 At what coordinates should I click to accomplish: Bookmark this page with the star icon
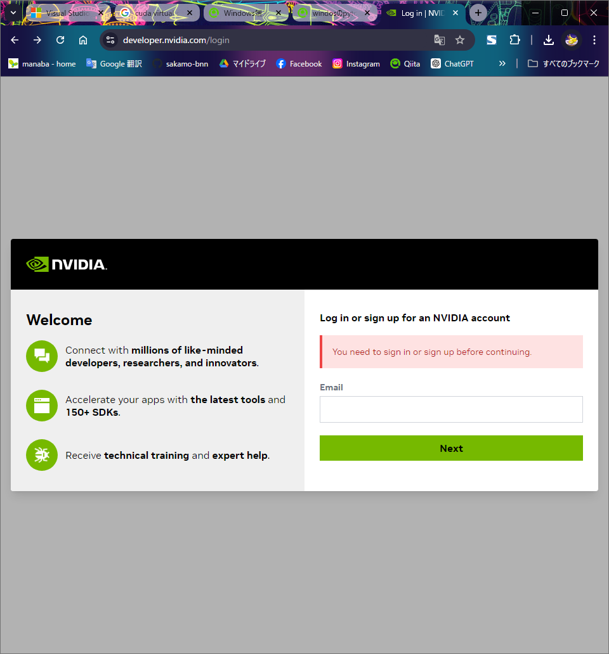click(459, 40)
